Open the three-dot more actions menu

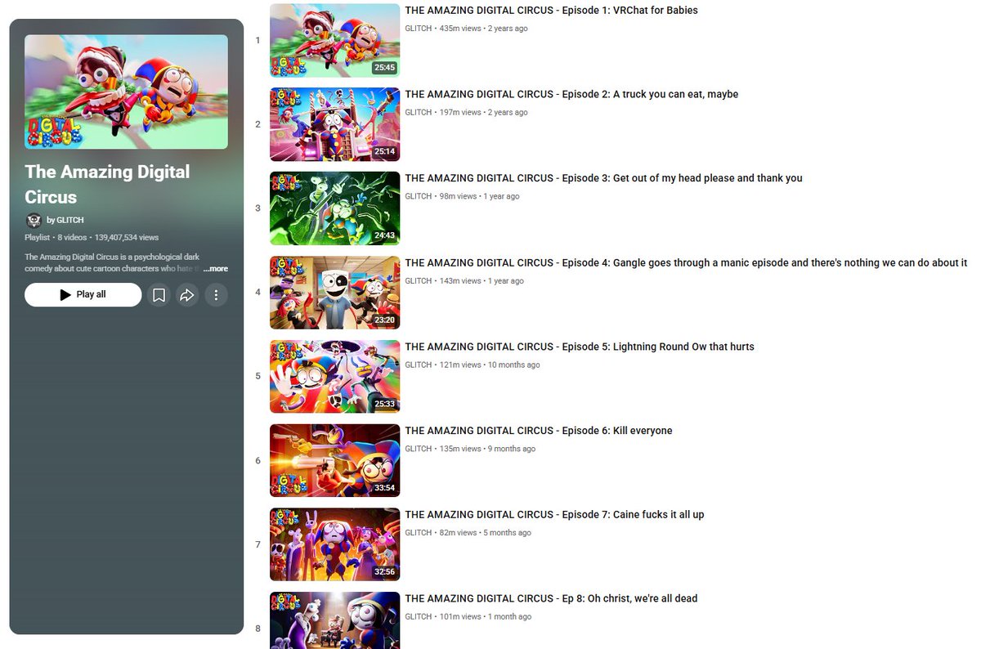pos(216,295)
